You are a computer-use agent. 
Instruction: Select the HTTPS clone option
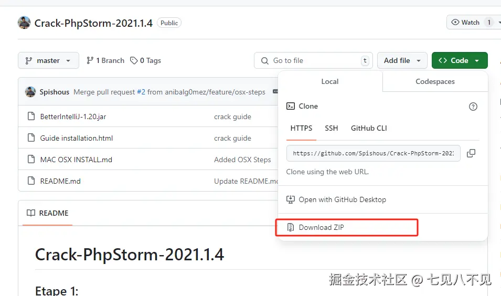pyautogui.click(x=301, y=129)
